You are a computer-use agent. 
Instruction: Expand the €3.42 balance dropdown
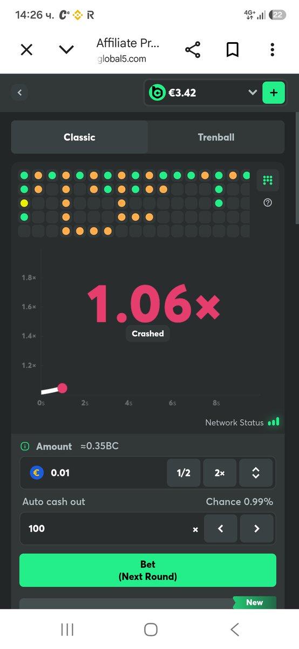pyautogui.click(x=252, y=92)
